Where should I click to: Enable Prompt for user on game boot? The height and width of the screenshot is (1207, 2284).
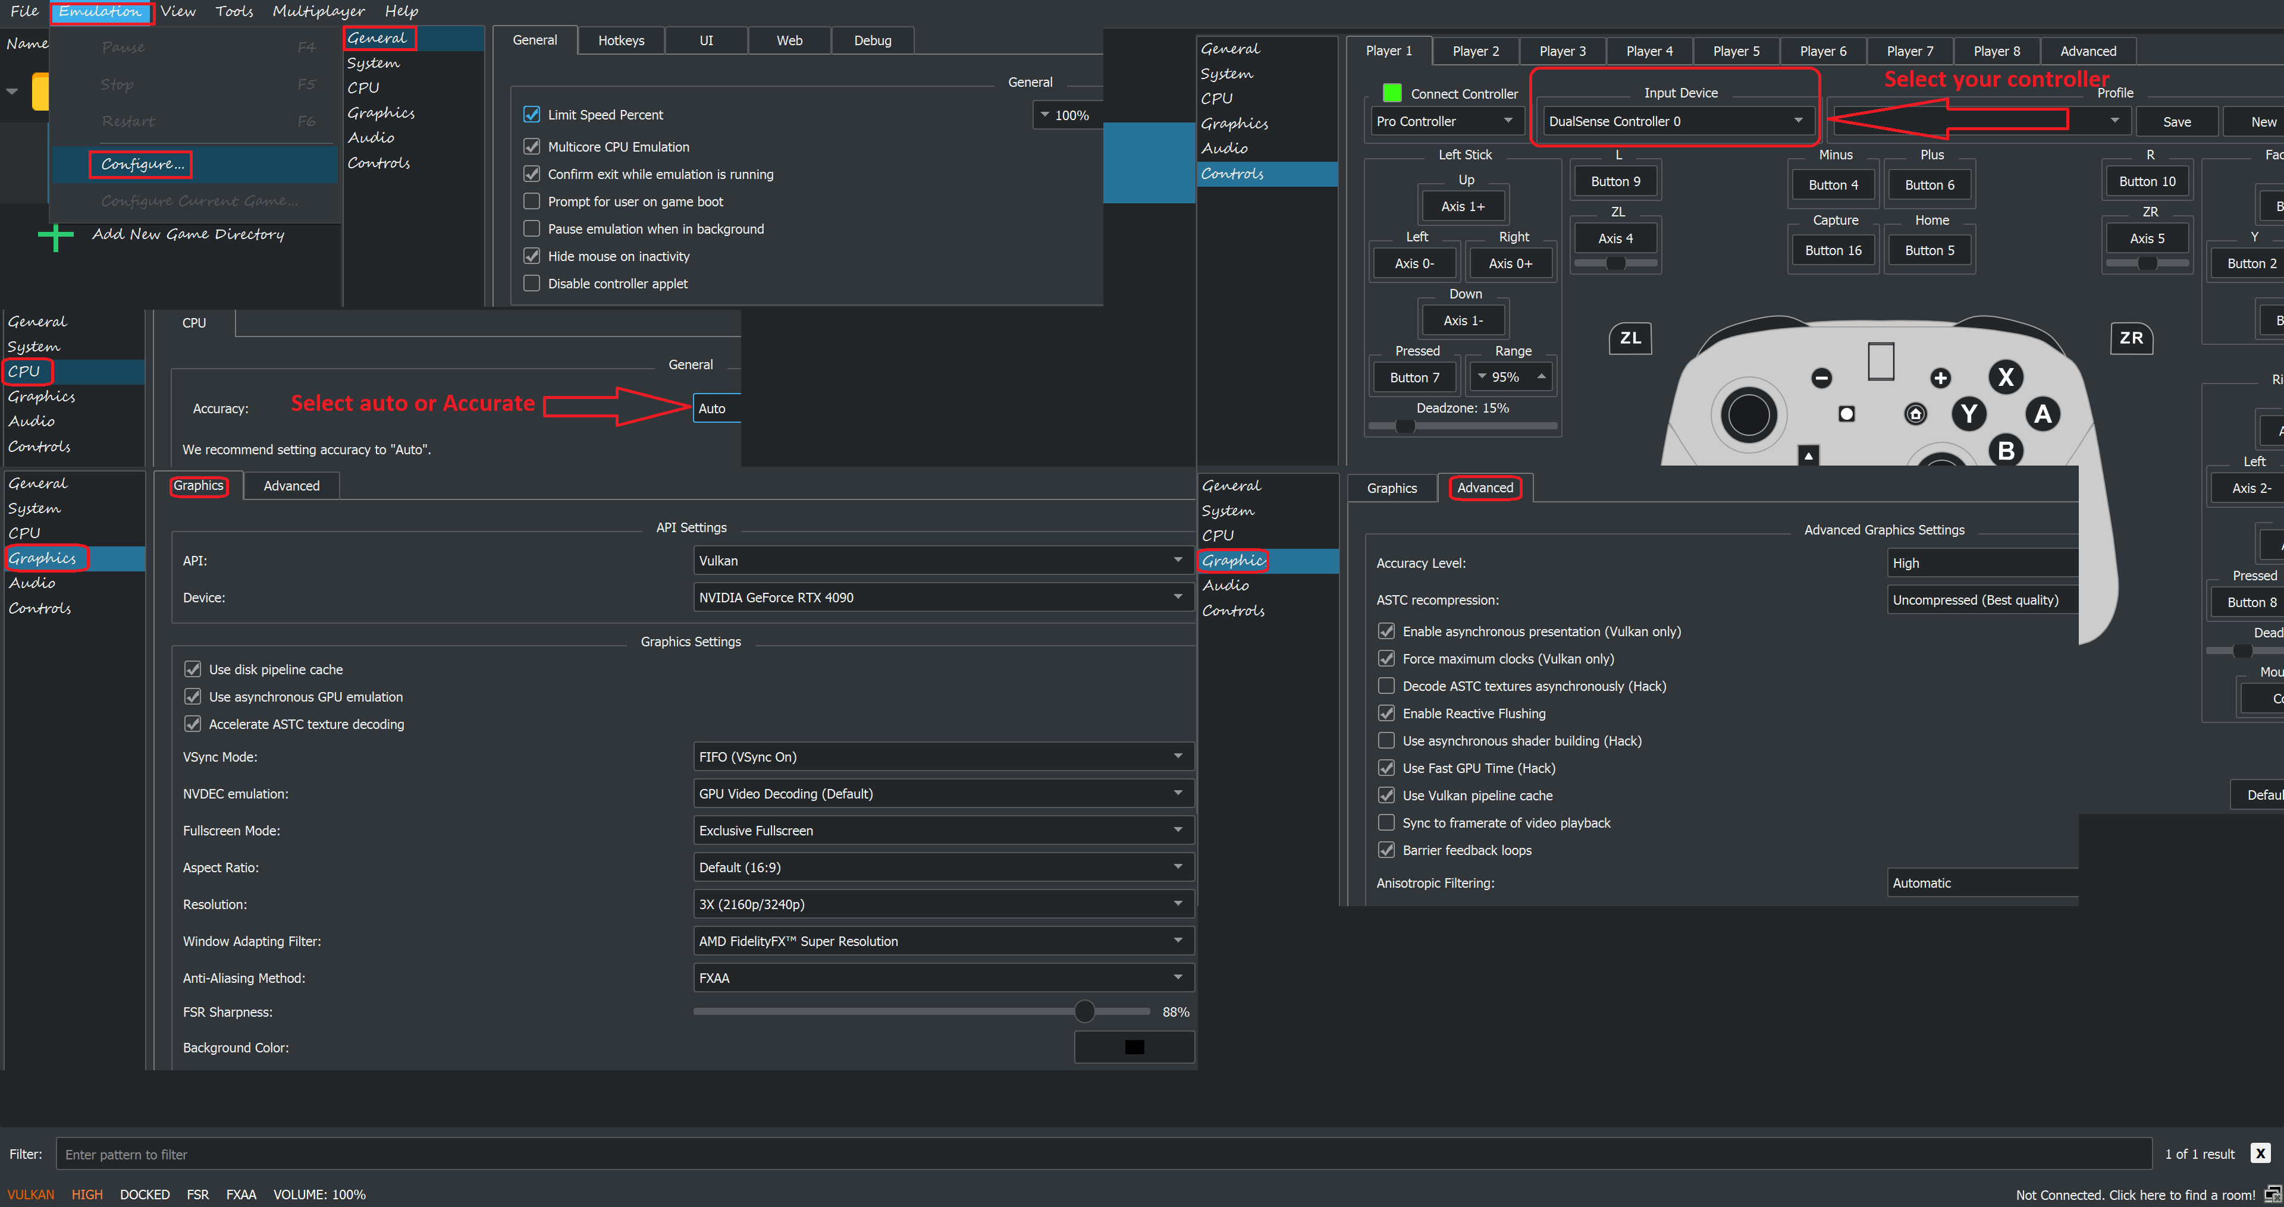(x=532, y=201)
